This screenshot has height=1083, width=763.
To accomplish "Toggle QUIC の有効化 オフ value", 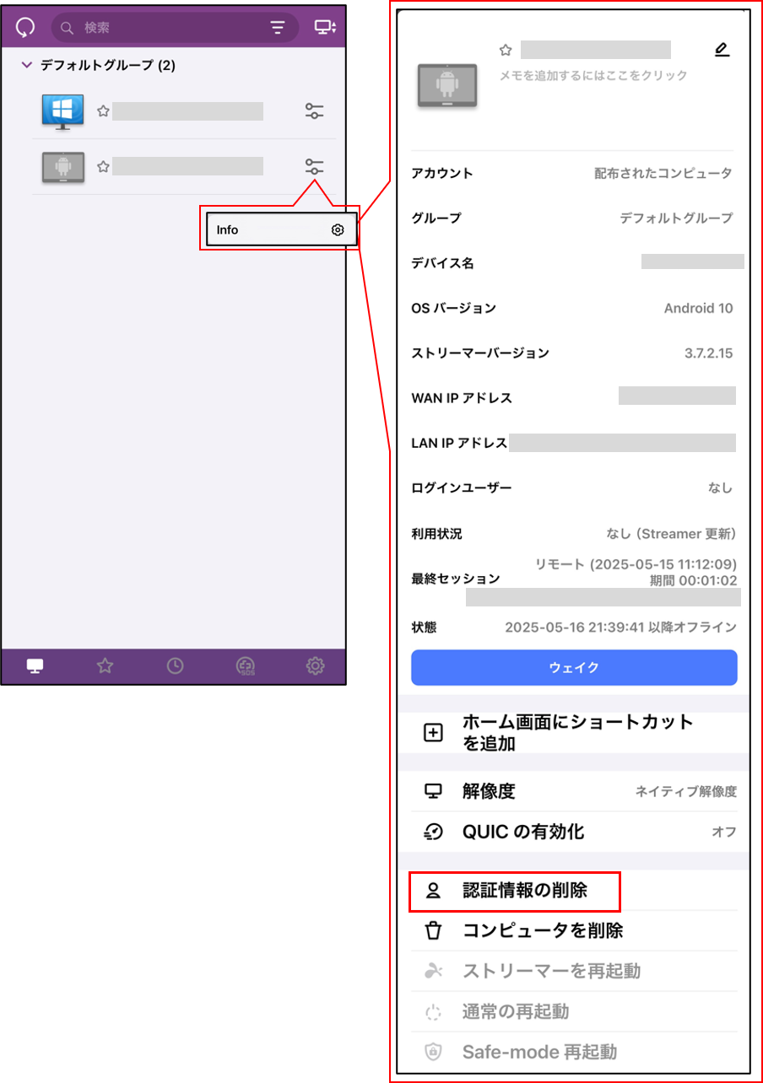I will click(724, 832).
